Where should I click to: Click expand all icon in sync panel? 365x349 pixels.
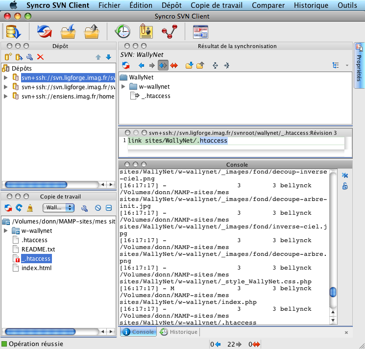(215, 65)
